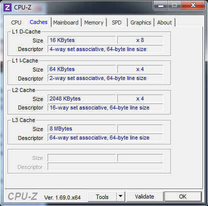Image resolution: width=208 pixels, height=206 pixels.
Task: Switch to the Graphics tab
Action: (x=141, y=22)
